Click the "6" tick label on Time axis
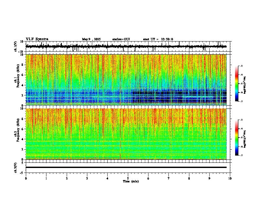Viewport: 259px width, 200px height. pyautogui.click(x=148, y=178)
